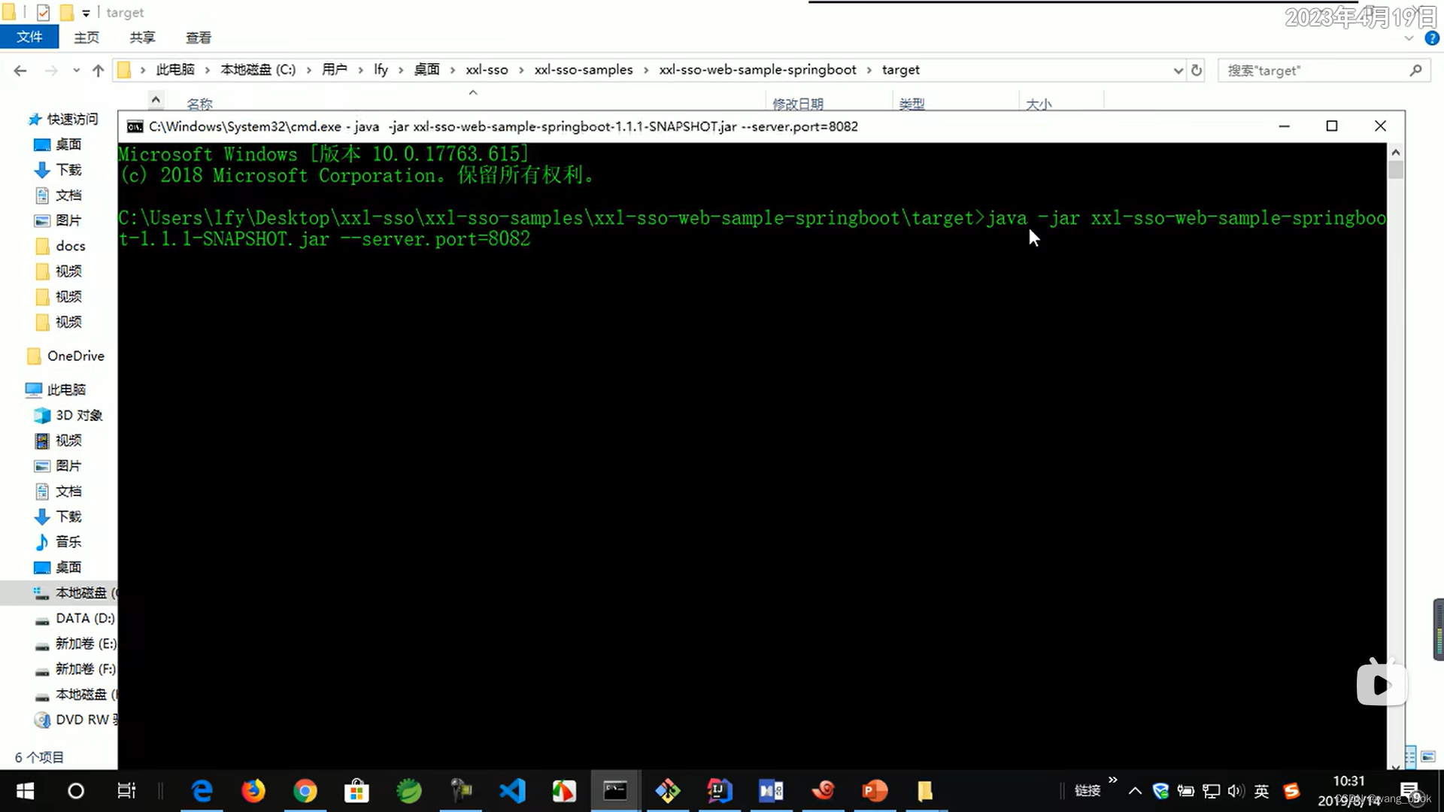
Task: Switch to large icons view layout
Action: (1428, 757)
